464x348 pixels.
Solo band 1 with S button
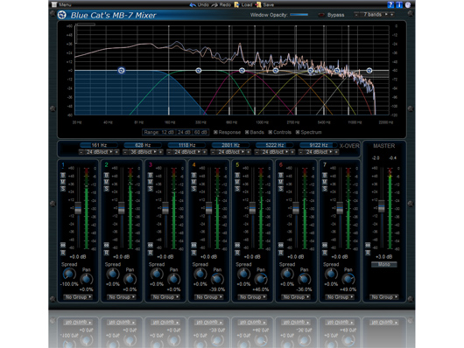pyautogui.click(x=63, y=188)
